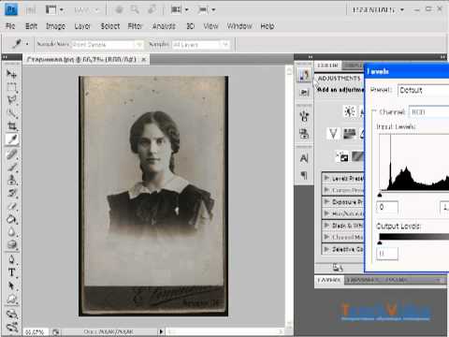Select the Pen tool

tap(11, 259)
